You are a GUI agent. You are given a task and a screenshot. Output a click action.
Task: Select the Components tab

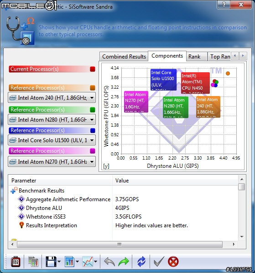tap(167, 56)
